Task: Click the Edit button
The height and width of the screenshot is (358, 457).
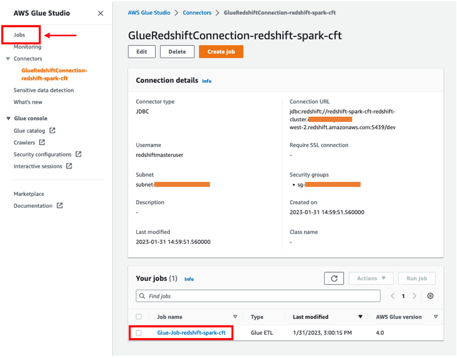Action: tap(142, 52)
